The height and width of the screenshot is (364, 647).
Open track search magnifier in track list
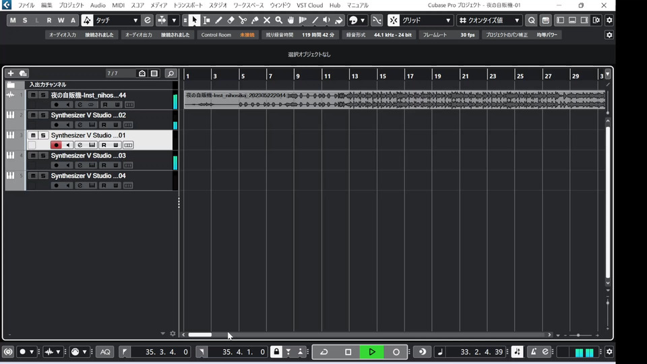[171, 73]
